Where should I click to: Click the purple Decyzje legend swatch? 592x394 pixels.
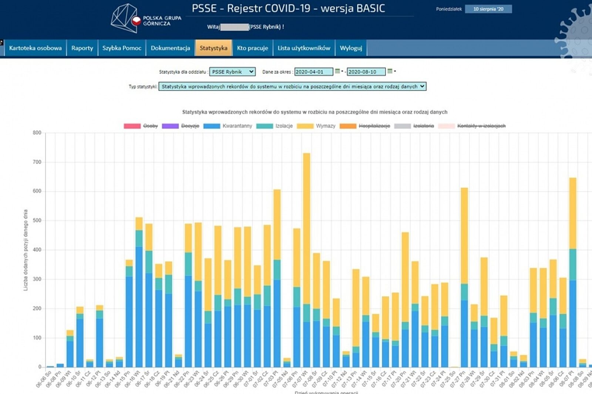tap(170, 126)
